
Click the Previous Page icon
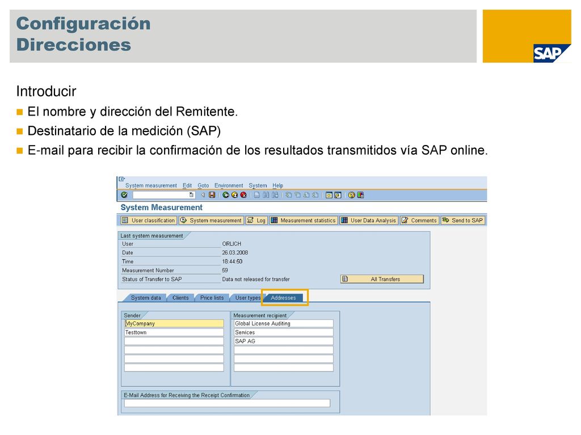point(297,195)
